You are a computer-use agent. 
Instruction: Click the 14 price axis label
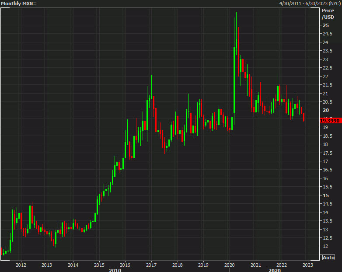click(325, 213)
